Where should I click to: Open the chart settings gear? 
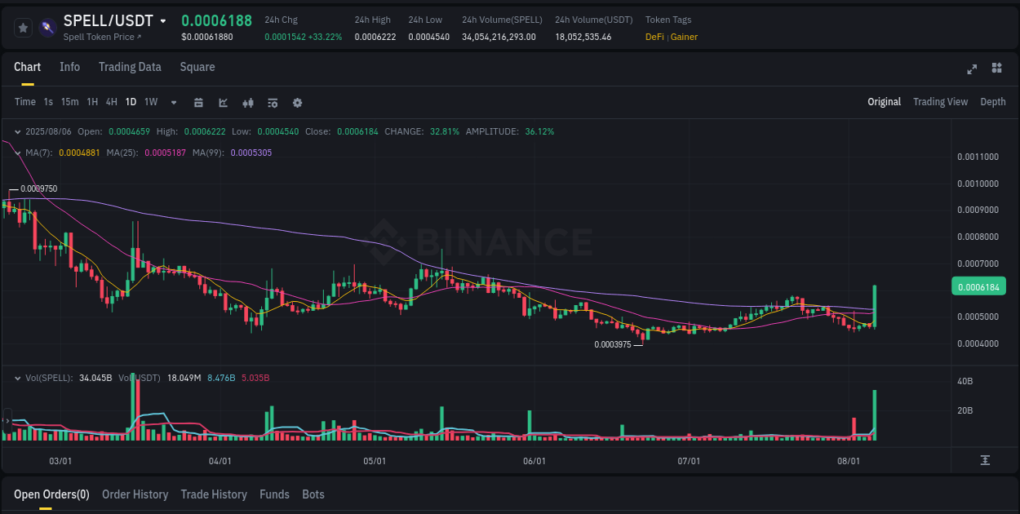coord(297,103)
